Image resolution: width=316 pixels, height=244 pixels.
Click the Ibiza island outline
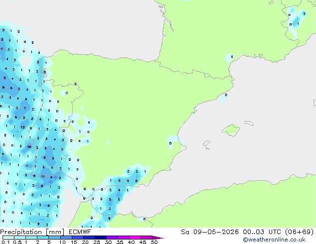(x=206, y=143)
